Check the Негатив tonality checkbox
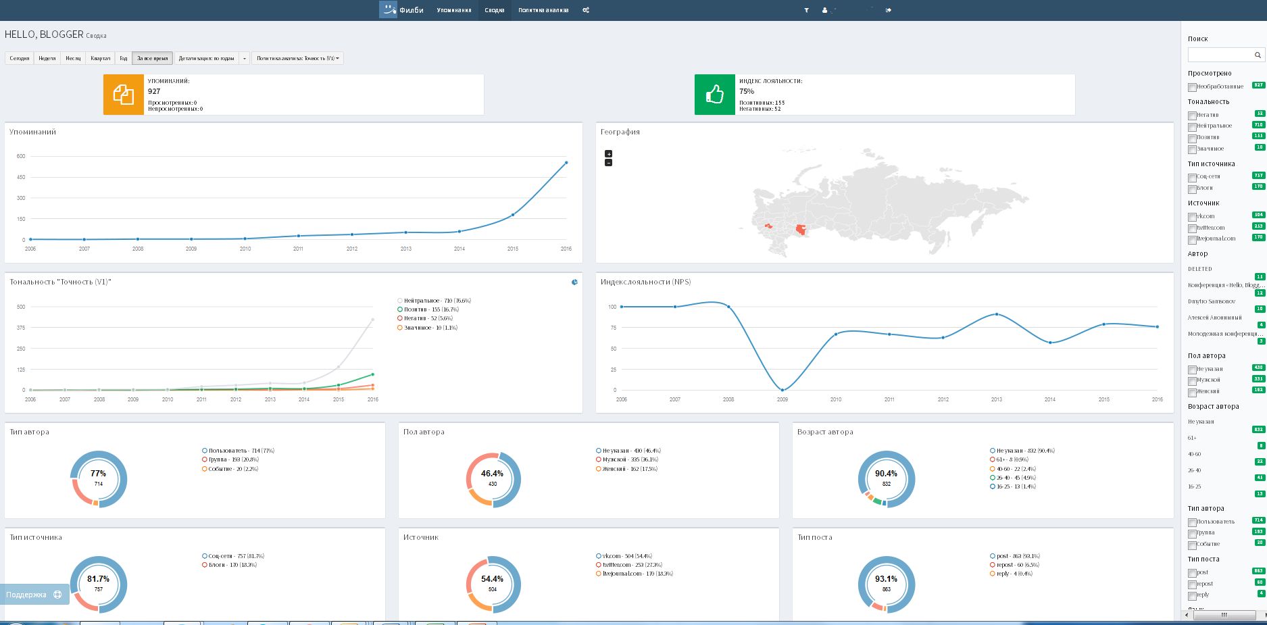 [x=1192, y=116]
